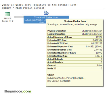
Task: Click the Clustered Index Scan operator icon
Action: (46, 13)
